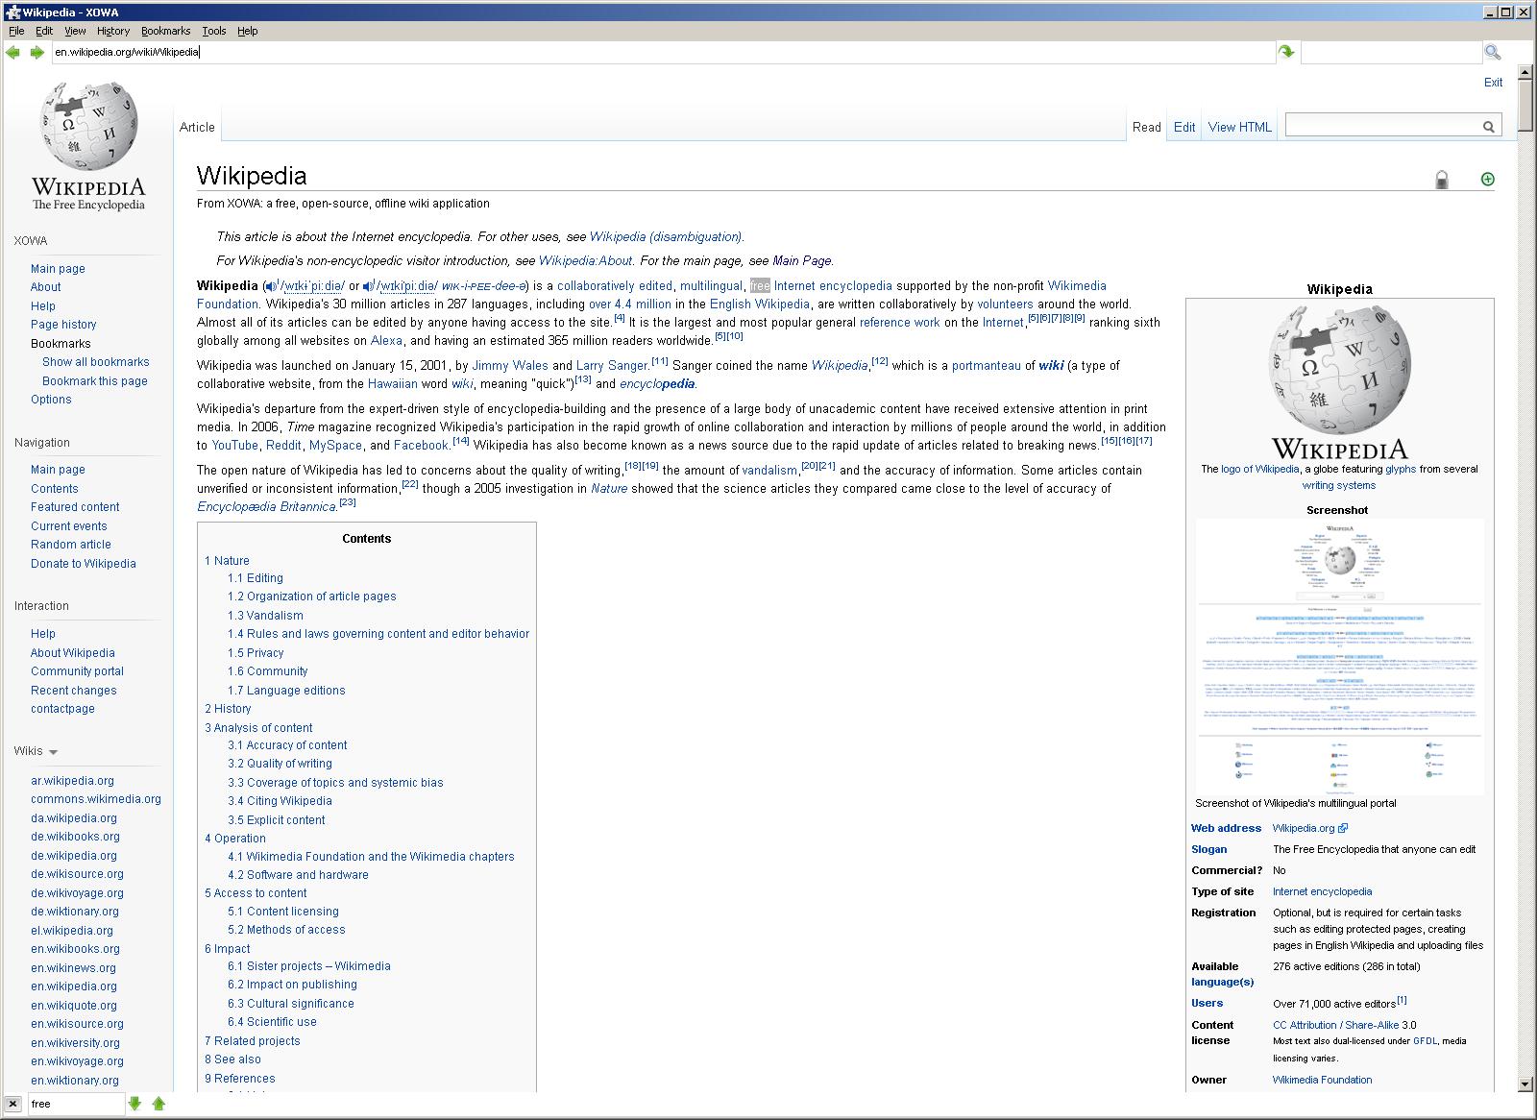The height and width of the screenshot is (1120, 1537).
Task: Open the Tools menu
Action: tap(214, 31)
